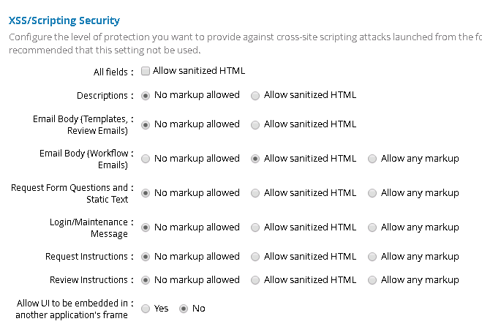Pick Allow any markup for Workflow Emails

pyautogui.click(x=372, y=159)
